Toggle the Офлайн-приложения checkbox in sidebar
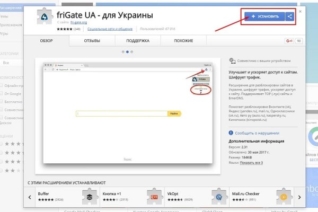This screenshot has width=318, height=212. tap(3, 84)
